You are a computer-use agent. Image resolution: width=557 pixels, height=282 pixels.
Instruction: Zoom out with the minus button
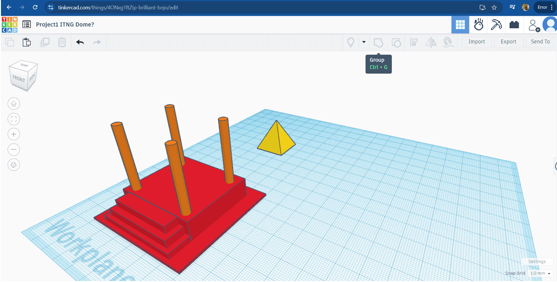14,149
